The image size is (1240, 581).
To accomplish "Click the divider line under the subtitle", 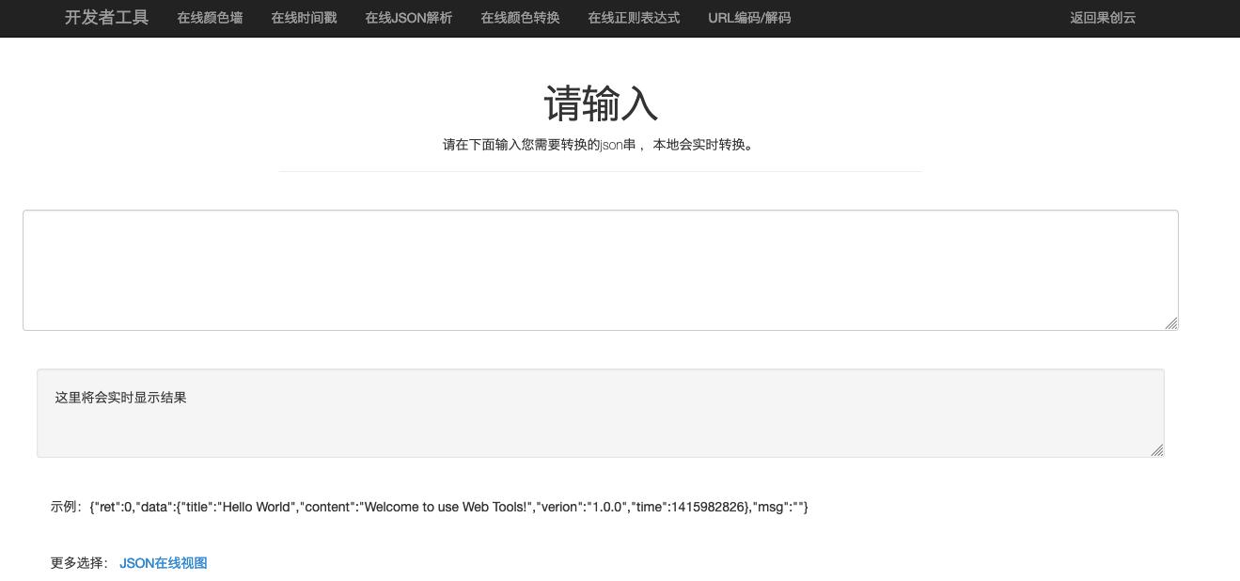I will point(601,170).
